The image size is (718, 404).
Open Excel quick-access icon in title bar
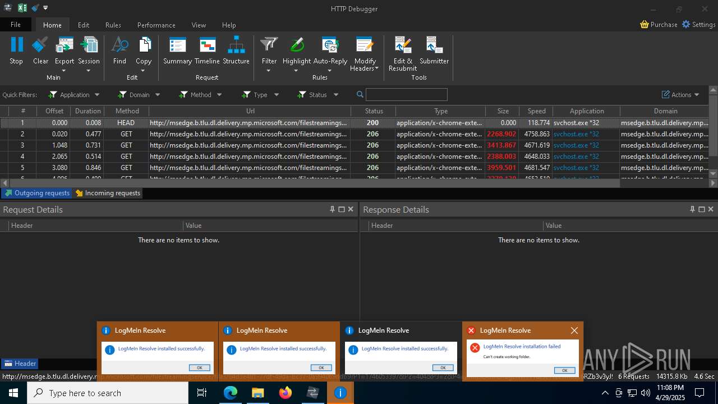pyautogui.click(x=22, y=8)
